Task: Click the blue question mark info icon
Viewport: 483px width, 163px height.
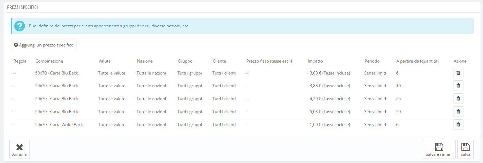Action: click(20, 26)
